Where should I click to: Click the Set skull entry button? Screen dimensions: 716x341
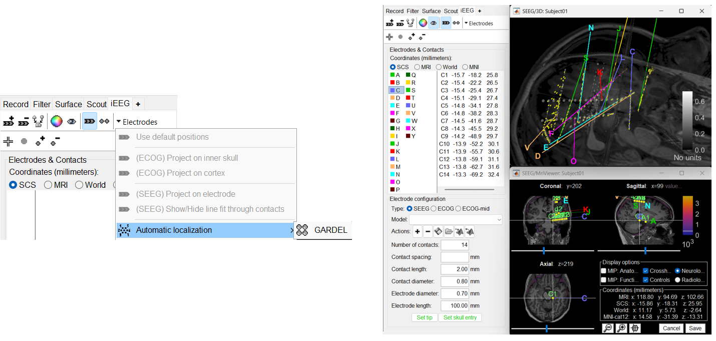(460, 317)
